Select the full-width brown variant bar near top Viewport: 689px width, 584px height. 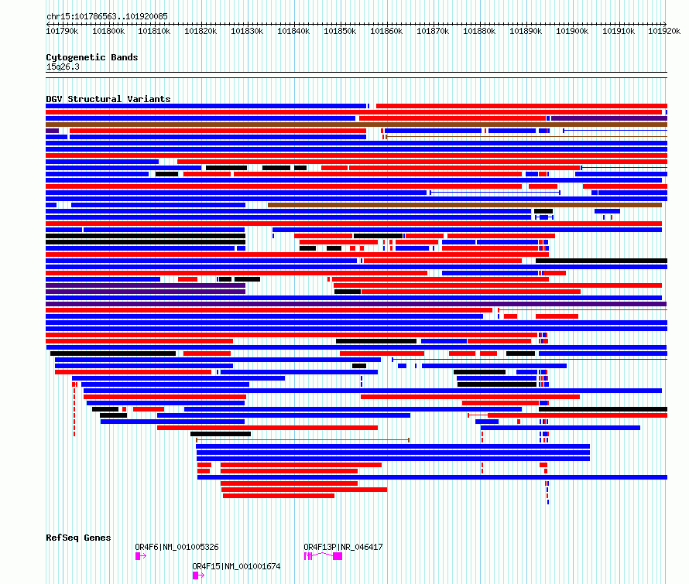coord(356,125)
